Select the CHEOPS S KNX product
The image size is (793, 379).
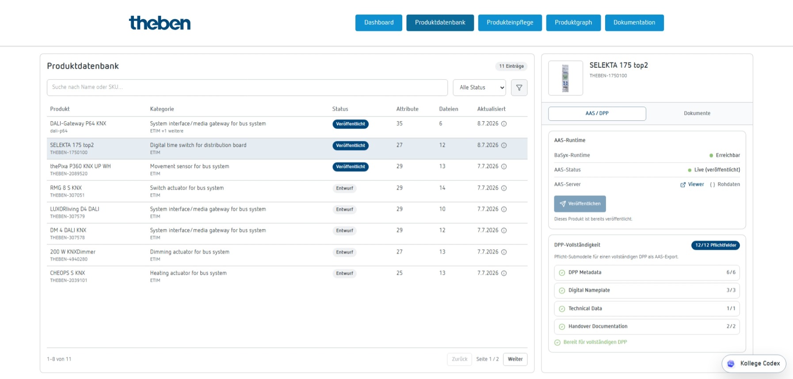[x=287, y=276]
